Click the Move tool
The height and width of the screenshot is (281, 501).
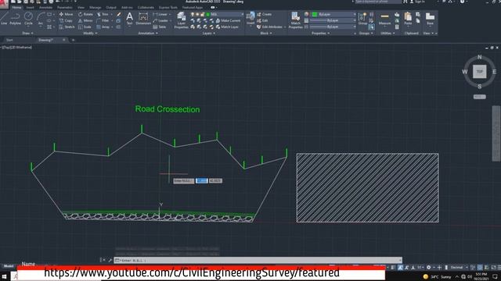pyautogui.click(x=66, y=14)
